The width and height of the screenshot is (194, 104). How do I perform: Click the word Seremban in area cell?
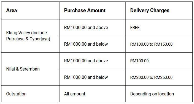pyautogui.click(x=30, y=69)
